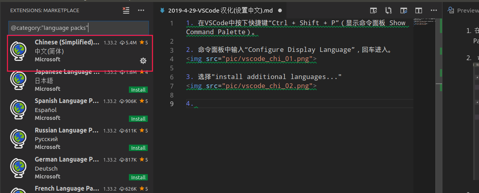Click the 中文(简体) description text
The width and height of the screenshot is (479, 193).
point(49,51)
